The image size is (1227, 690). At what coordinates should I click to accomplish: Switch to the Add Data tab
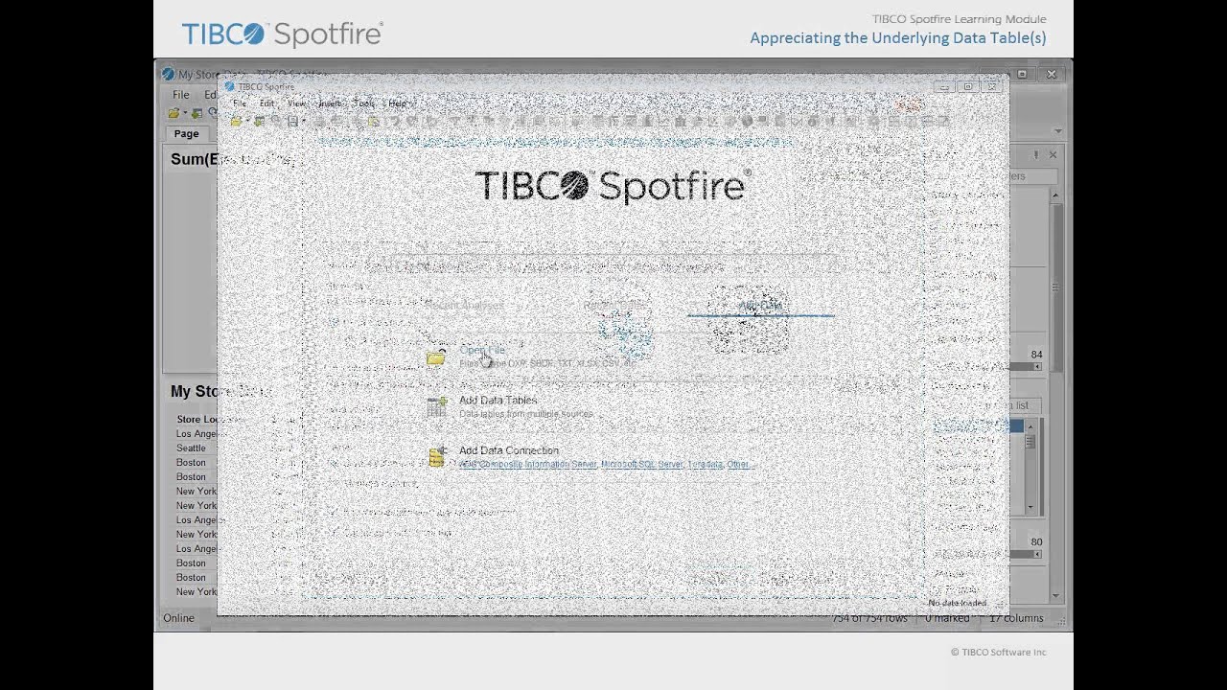click(x=760, y=306)
